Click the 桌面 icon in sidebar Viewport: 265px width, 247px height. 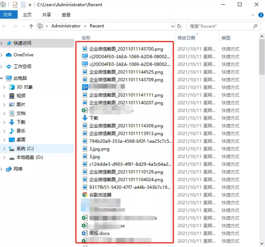pos(11,140)
